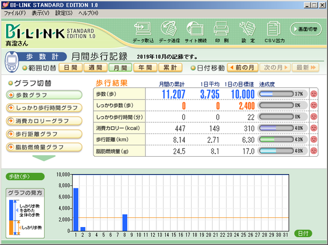The width and height of the screenshot is (328, 245).
Task: Click the グラフの見方 legend panel
Action: tap(25, 213)
